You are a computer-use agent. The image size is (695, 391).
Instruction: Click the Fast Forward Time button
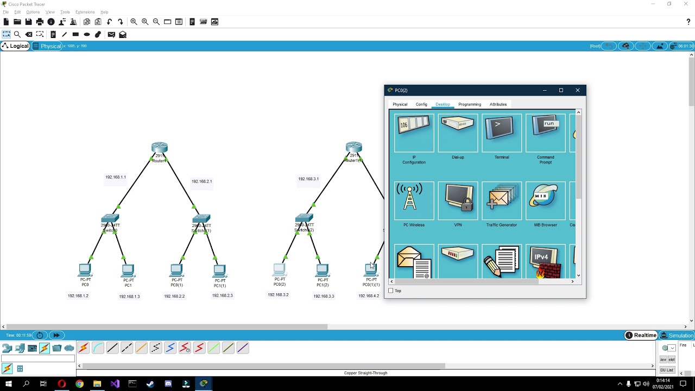click(56, 335)
